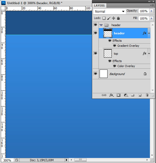Click the Gradient Overlay effect entry

(x=128, y=46)
